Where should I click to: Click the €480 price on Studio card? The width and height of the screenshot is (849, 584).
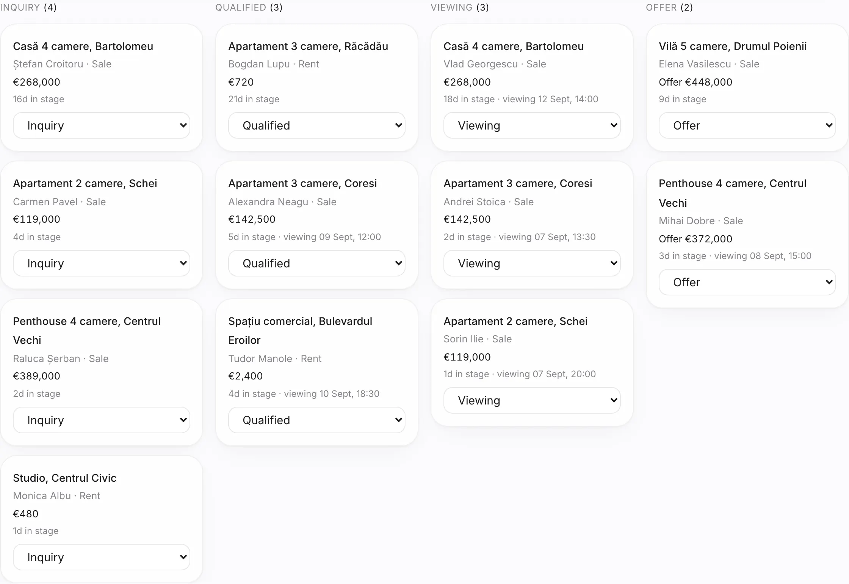coord(26,514)
